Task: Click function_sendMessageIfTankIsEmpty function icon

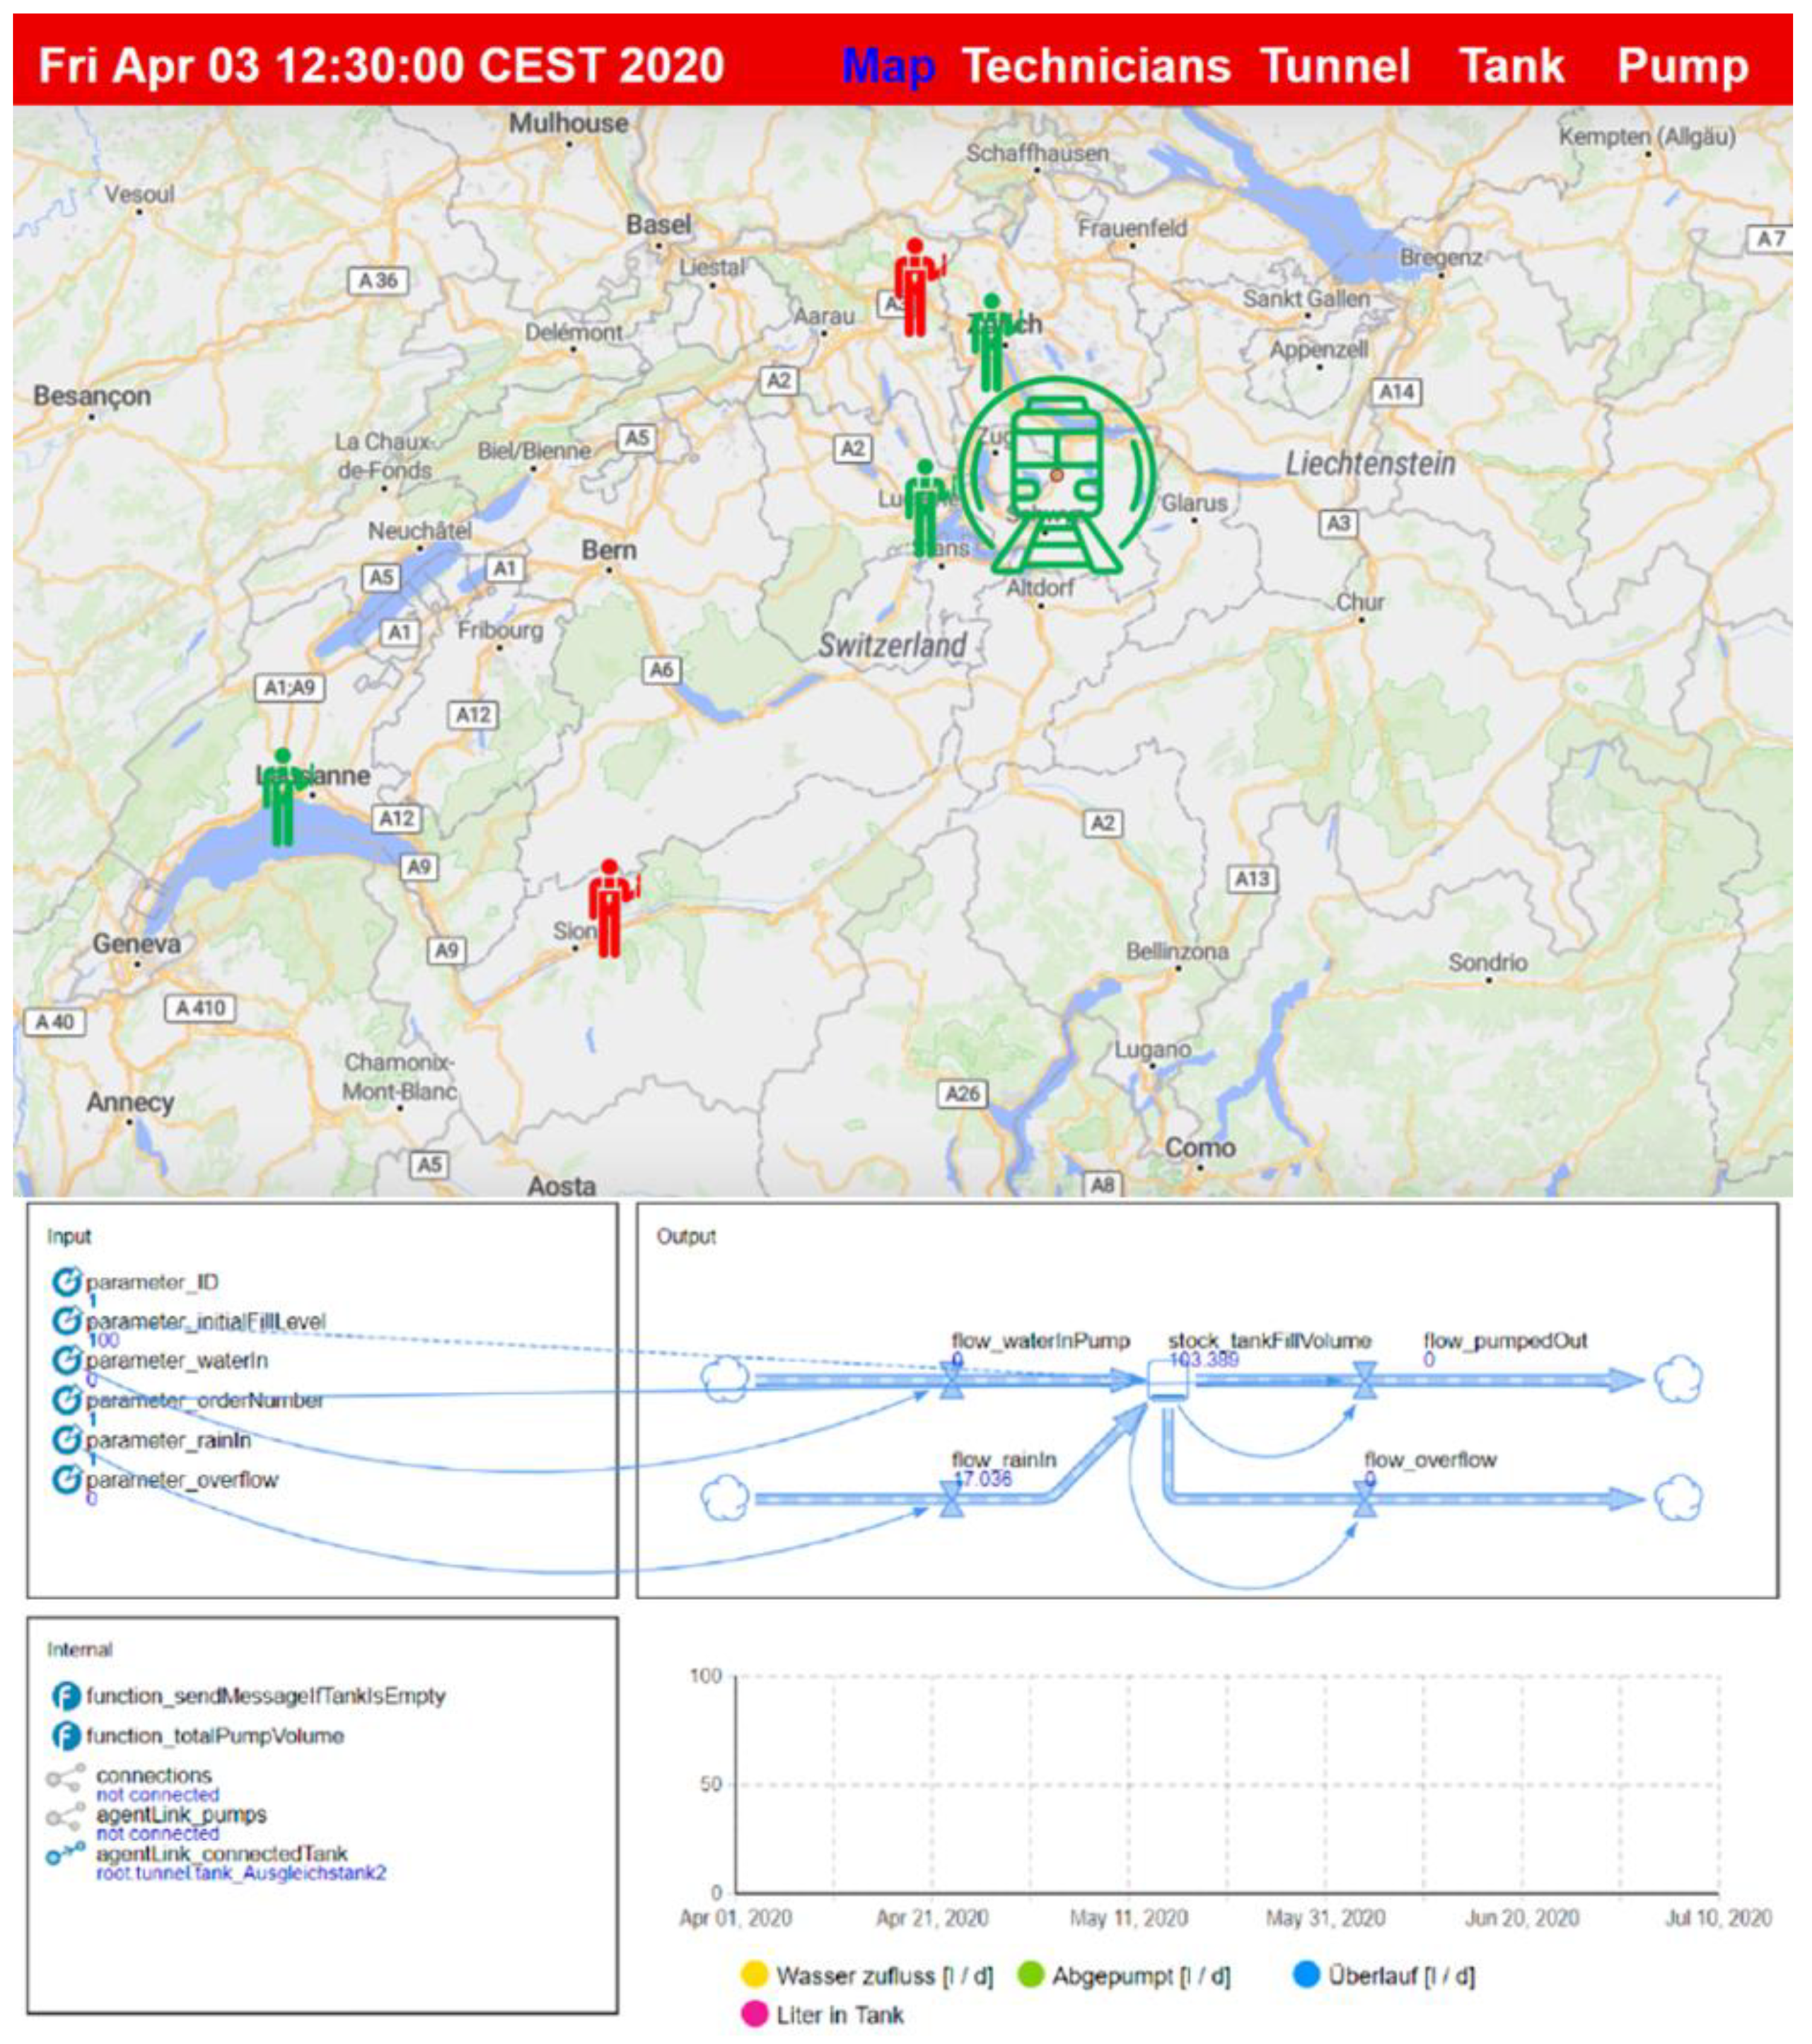Action: point(66,1696)
